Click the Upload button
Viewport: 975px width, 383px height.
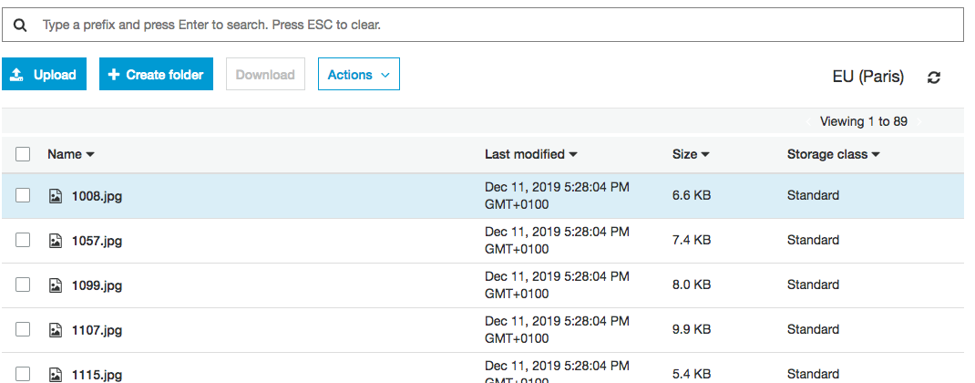pyautogui.click(x=44, y=75)
